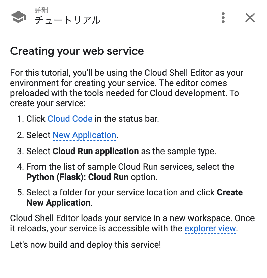The image size is (267, 278).
Task: Open the explorer view link
Action: 210,228
